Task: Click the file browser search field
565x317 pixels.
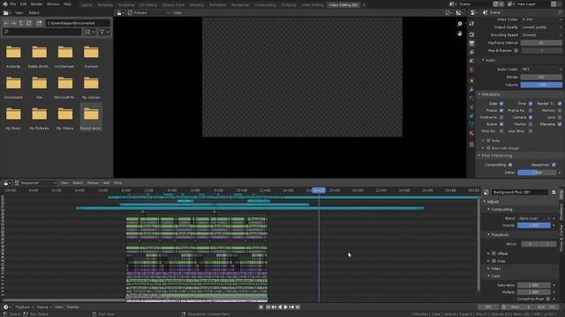Action: point(42,32)
